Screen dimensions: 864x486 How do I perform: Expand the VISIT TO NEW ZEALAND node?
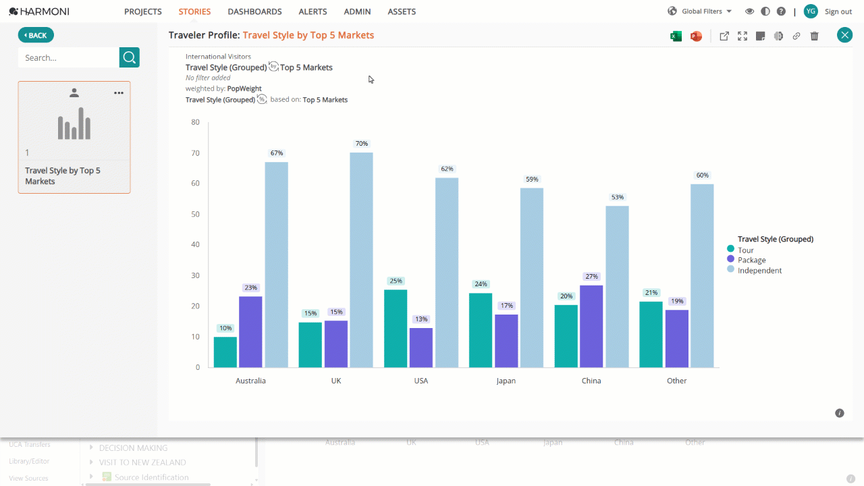coord(91,462)
